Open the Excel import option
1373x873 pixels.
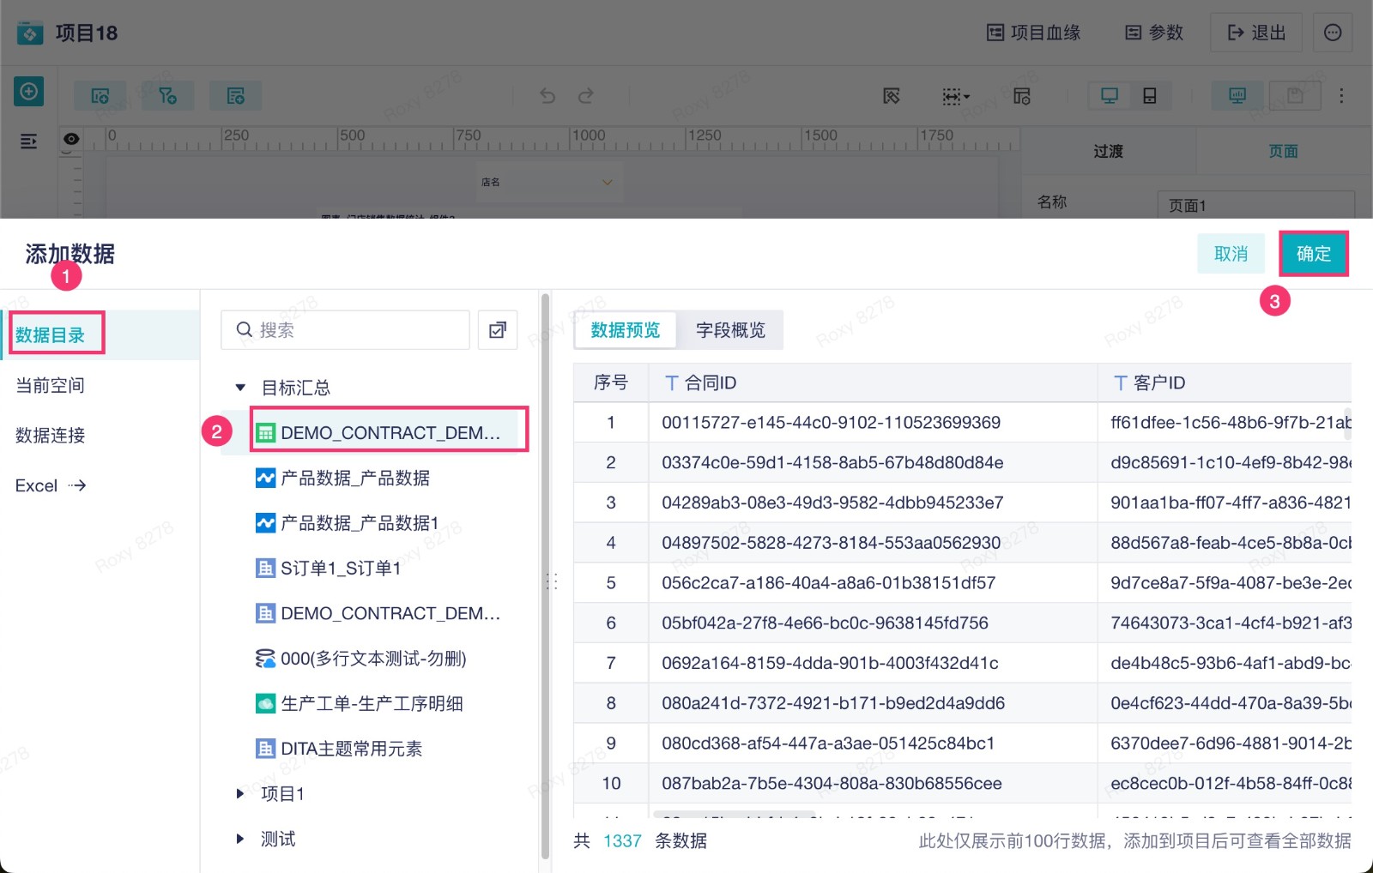click(x=51, y=485)
